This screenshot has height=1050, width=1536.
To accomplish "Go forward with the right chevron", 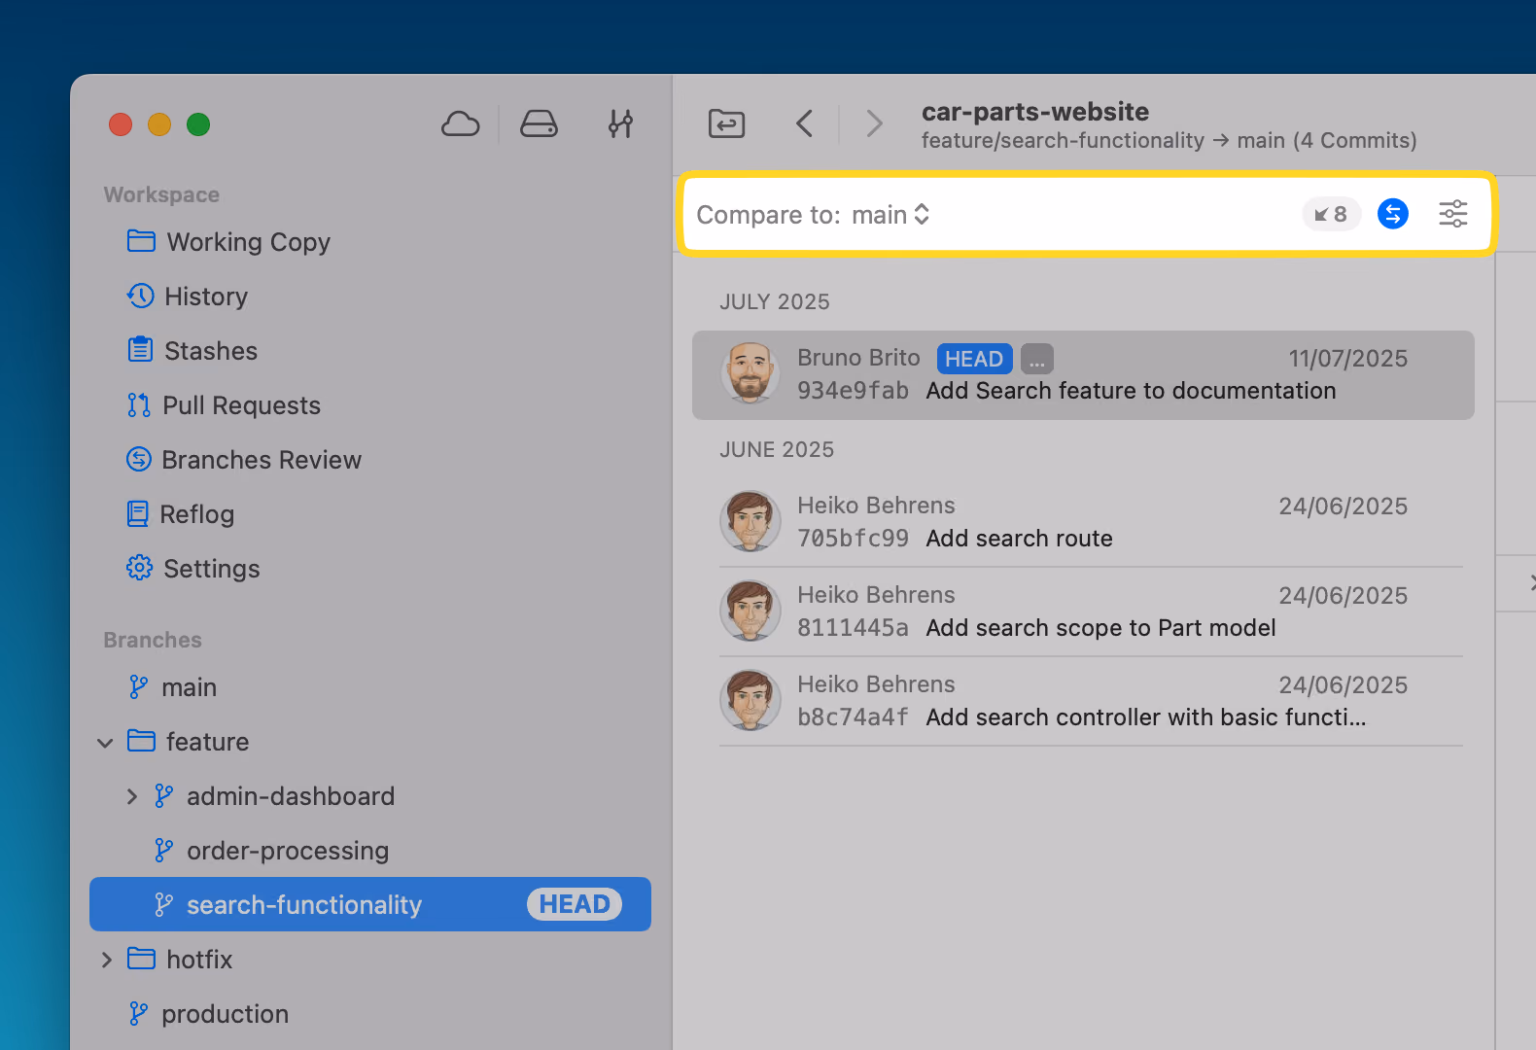I will point(874,123).
